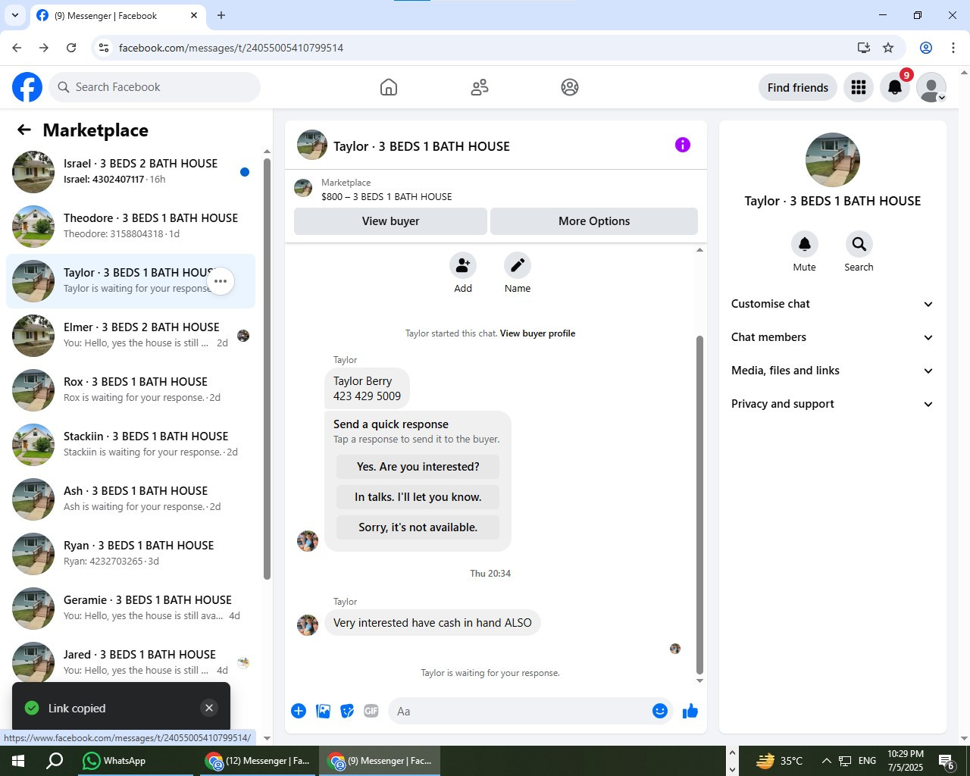Click the Marketplace listing $800 thumbnail
Screen dimensions: 970x776
point(303,189)
